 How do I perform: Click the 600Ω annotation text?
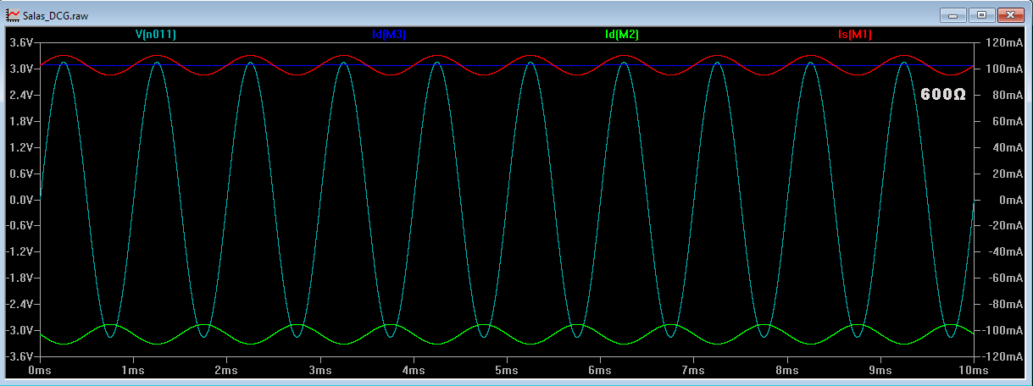(943, 95)
